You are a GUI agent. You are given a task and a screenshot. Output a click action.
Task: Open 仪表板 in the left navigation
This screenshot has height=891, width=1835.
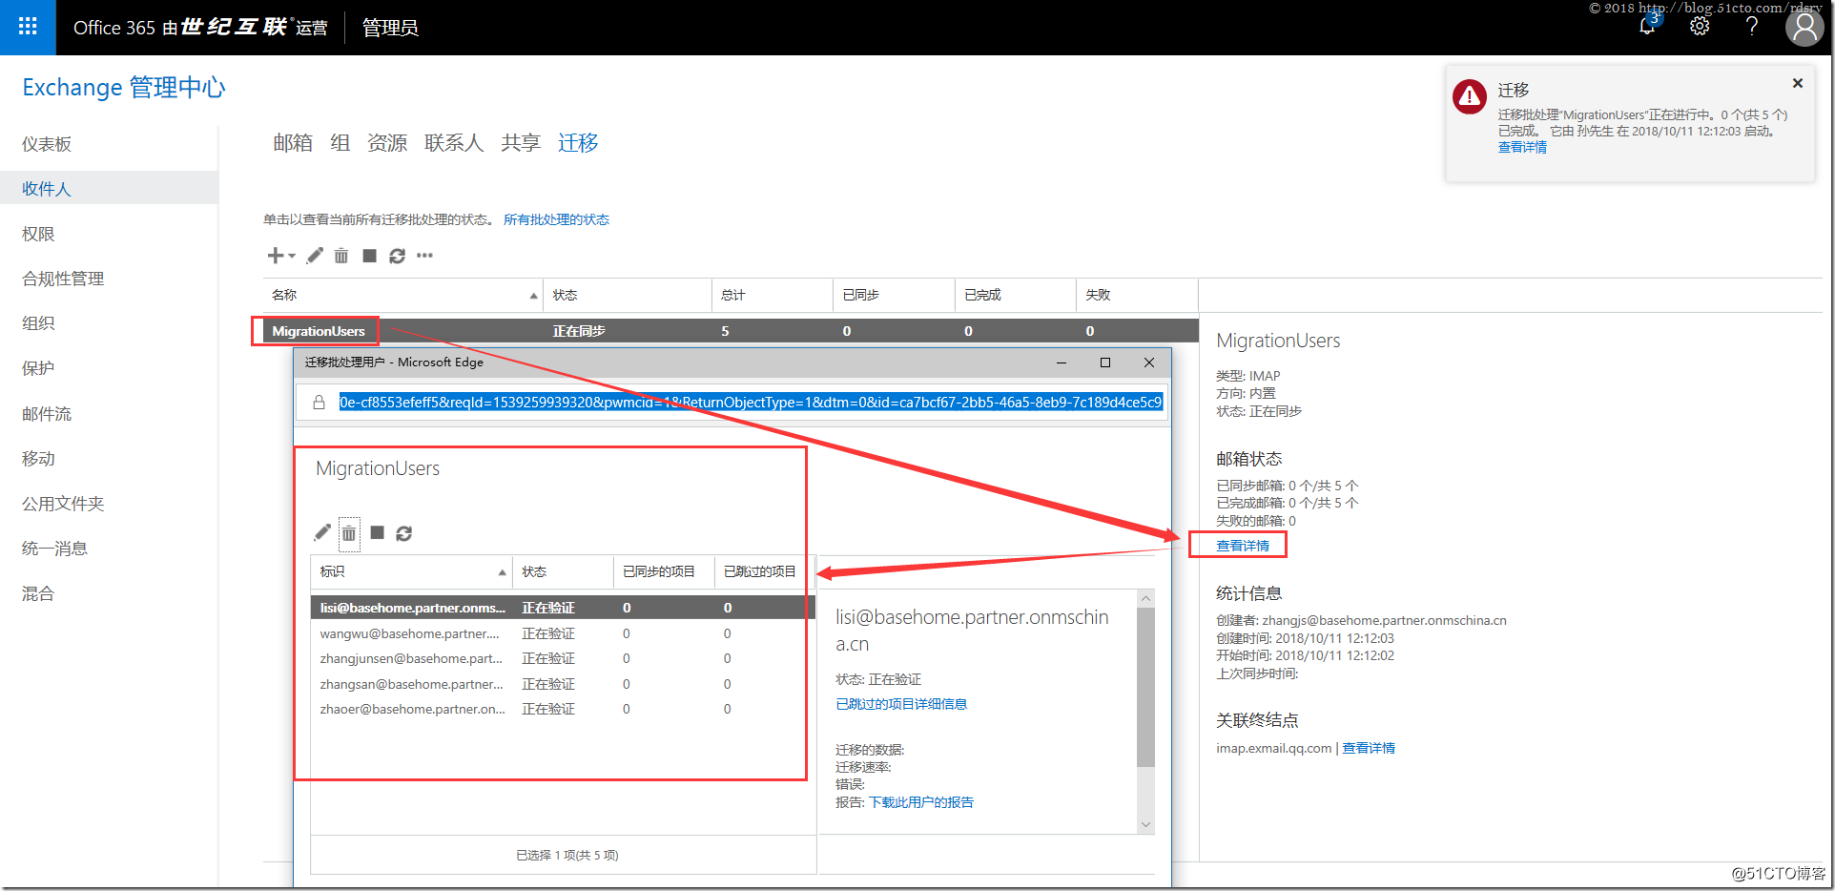tap(47, 144)
